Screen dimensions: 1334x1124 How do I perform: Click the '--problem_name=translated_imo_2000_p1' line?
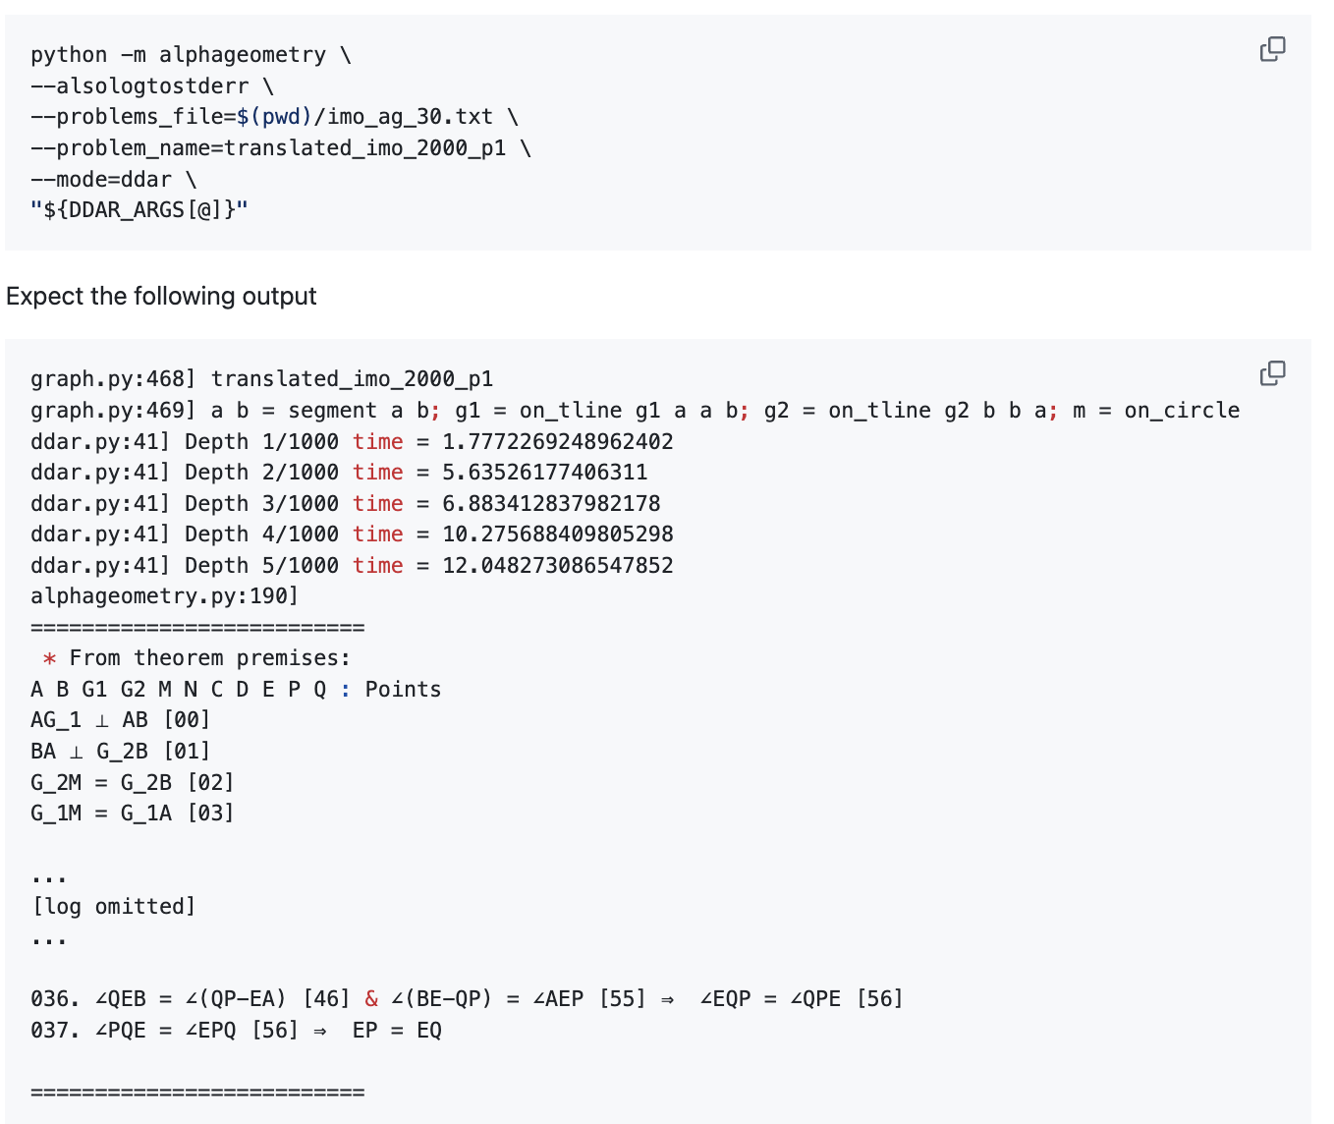[280, 148]
